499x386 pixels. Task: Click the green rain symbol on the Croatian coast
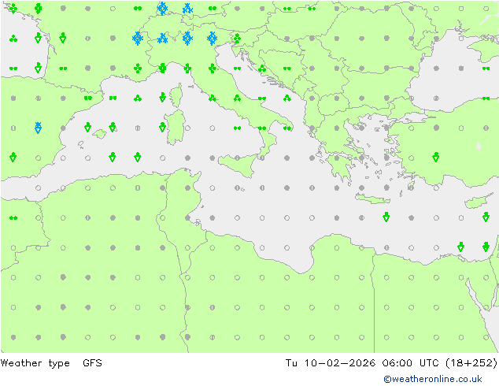(x=262, y=69)
